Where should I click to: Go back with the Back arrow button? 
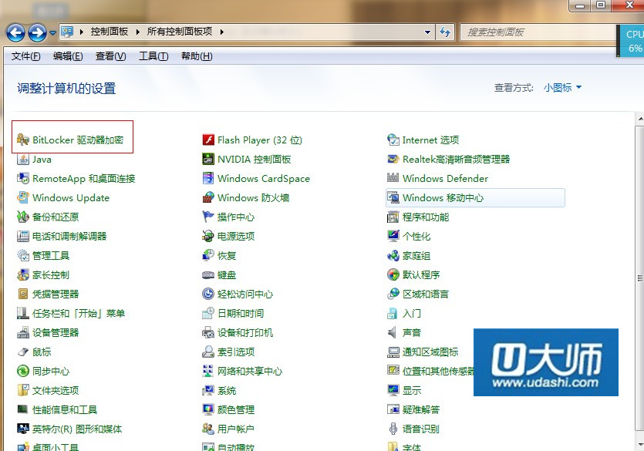16,32
